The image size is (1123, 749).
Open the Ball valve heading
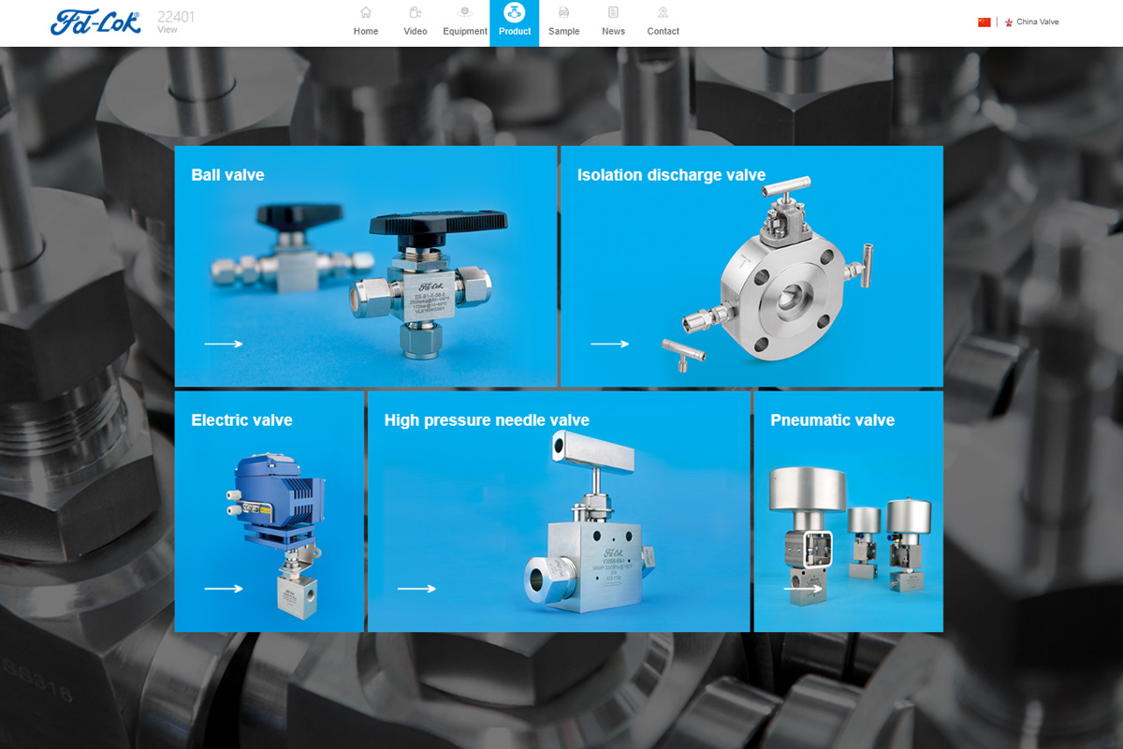227,175
